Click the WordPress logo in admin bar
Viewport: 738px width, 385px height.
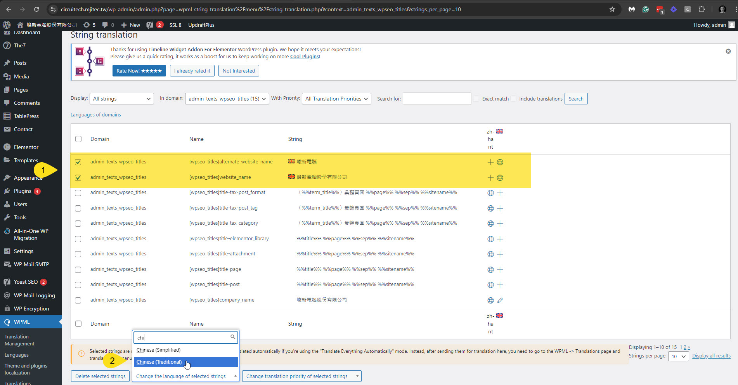(x=7, y=25)
